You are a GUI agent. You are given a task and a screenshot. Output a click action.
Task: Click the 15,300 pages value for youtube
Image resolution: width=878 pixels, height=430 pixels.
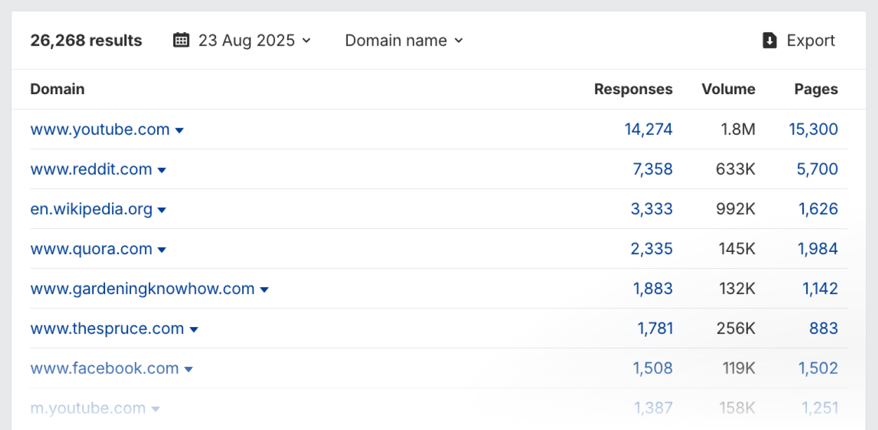(x=813, y=129)
